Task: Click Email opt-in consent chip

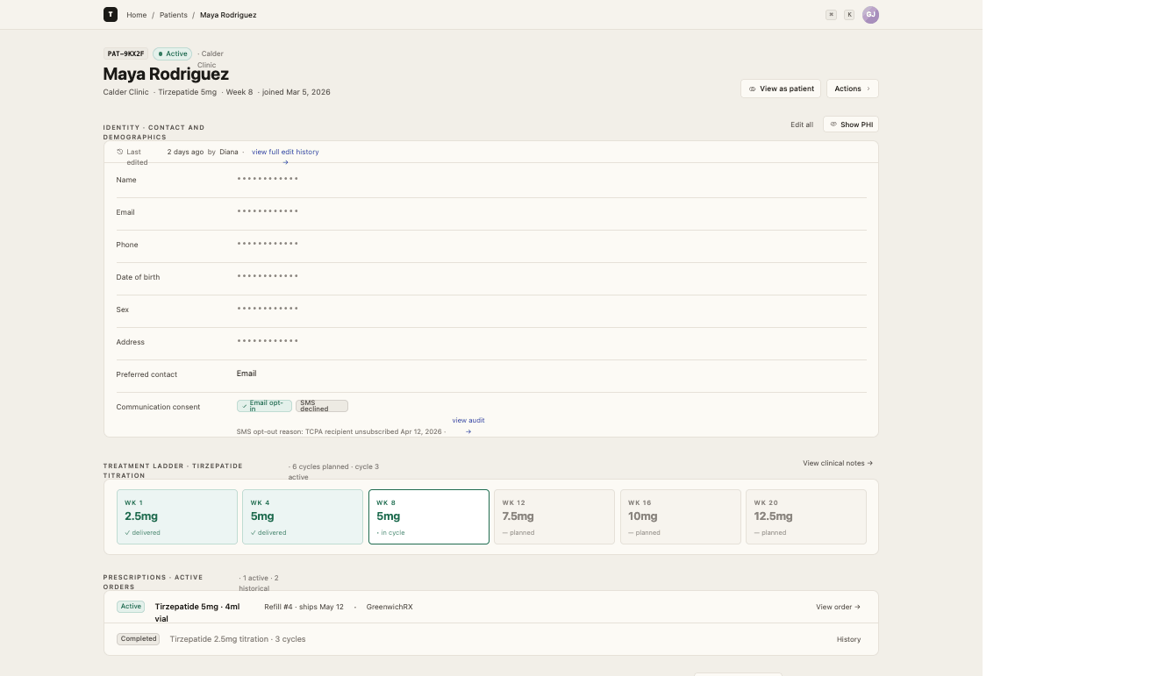Action: click(x=264, y=406)
